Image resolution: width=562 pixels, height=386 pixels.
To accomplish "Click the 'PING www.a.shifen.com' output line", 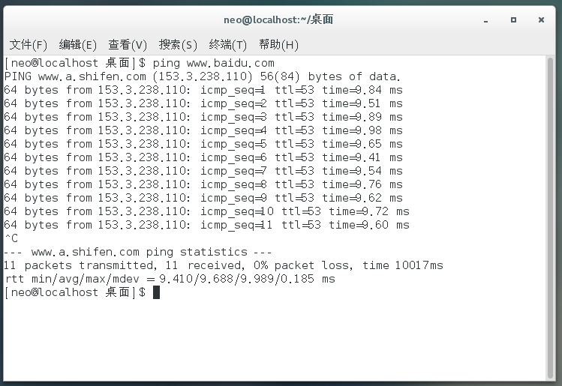I will tap(203, 76).
